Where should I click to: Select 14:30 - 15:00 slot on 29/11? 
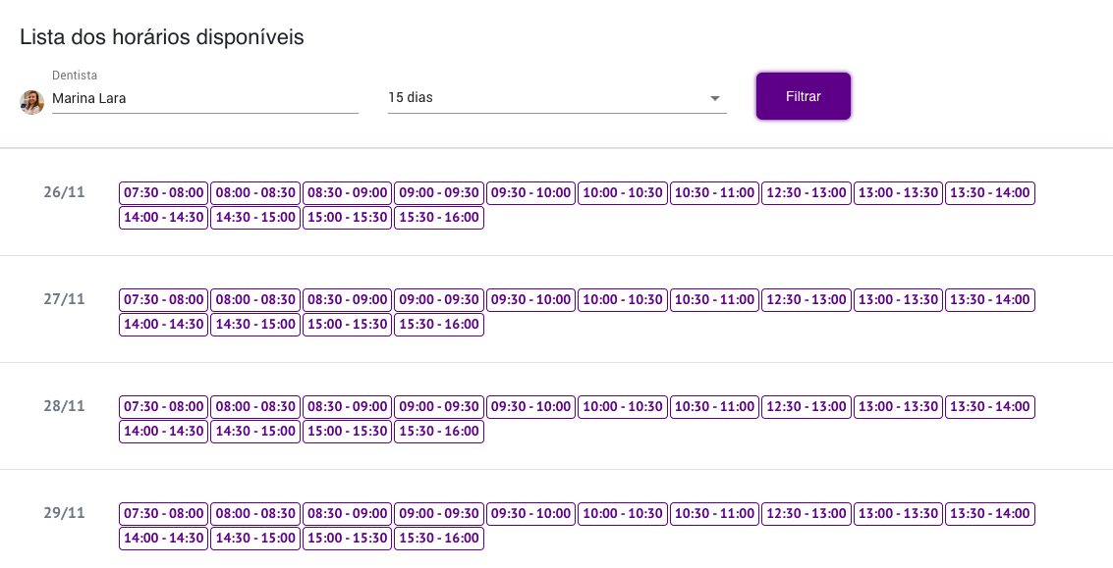tap(254, 539)
